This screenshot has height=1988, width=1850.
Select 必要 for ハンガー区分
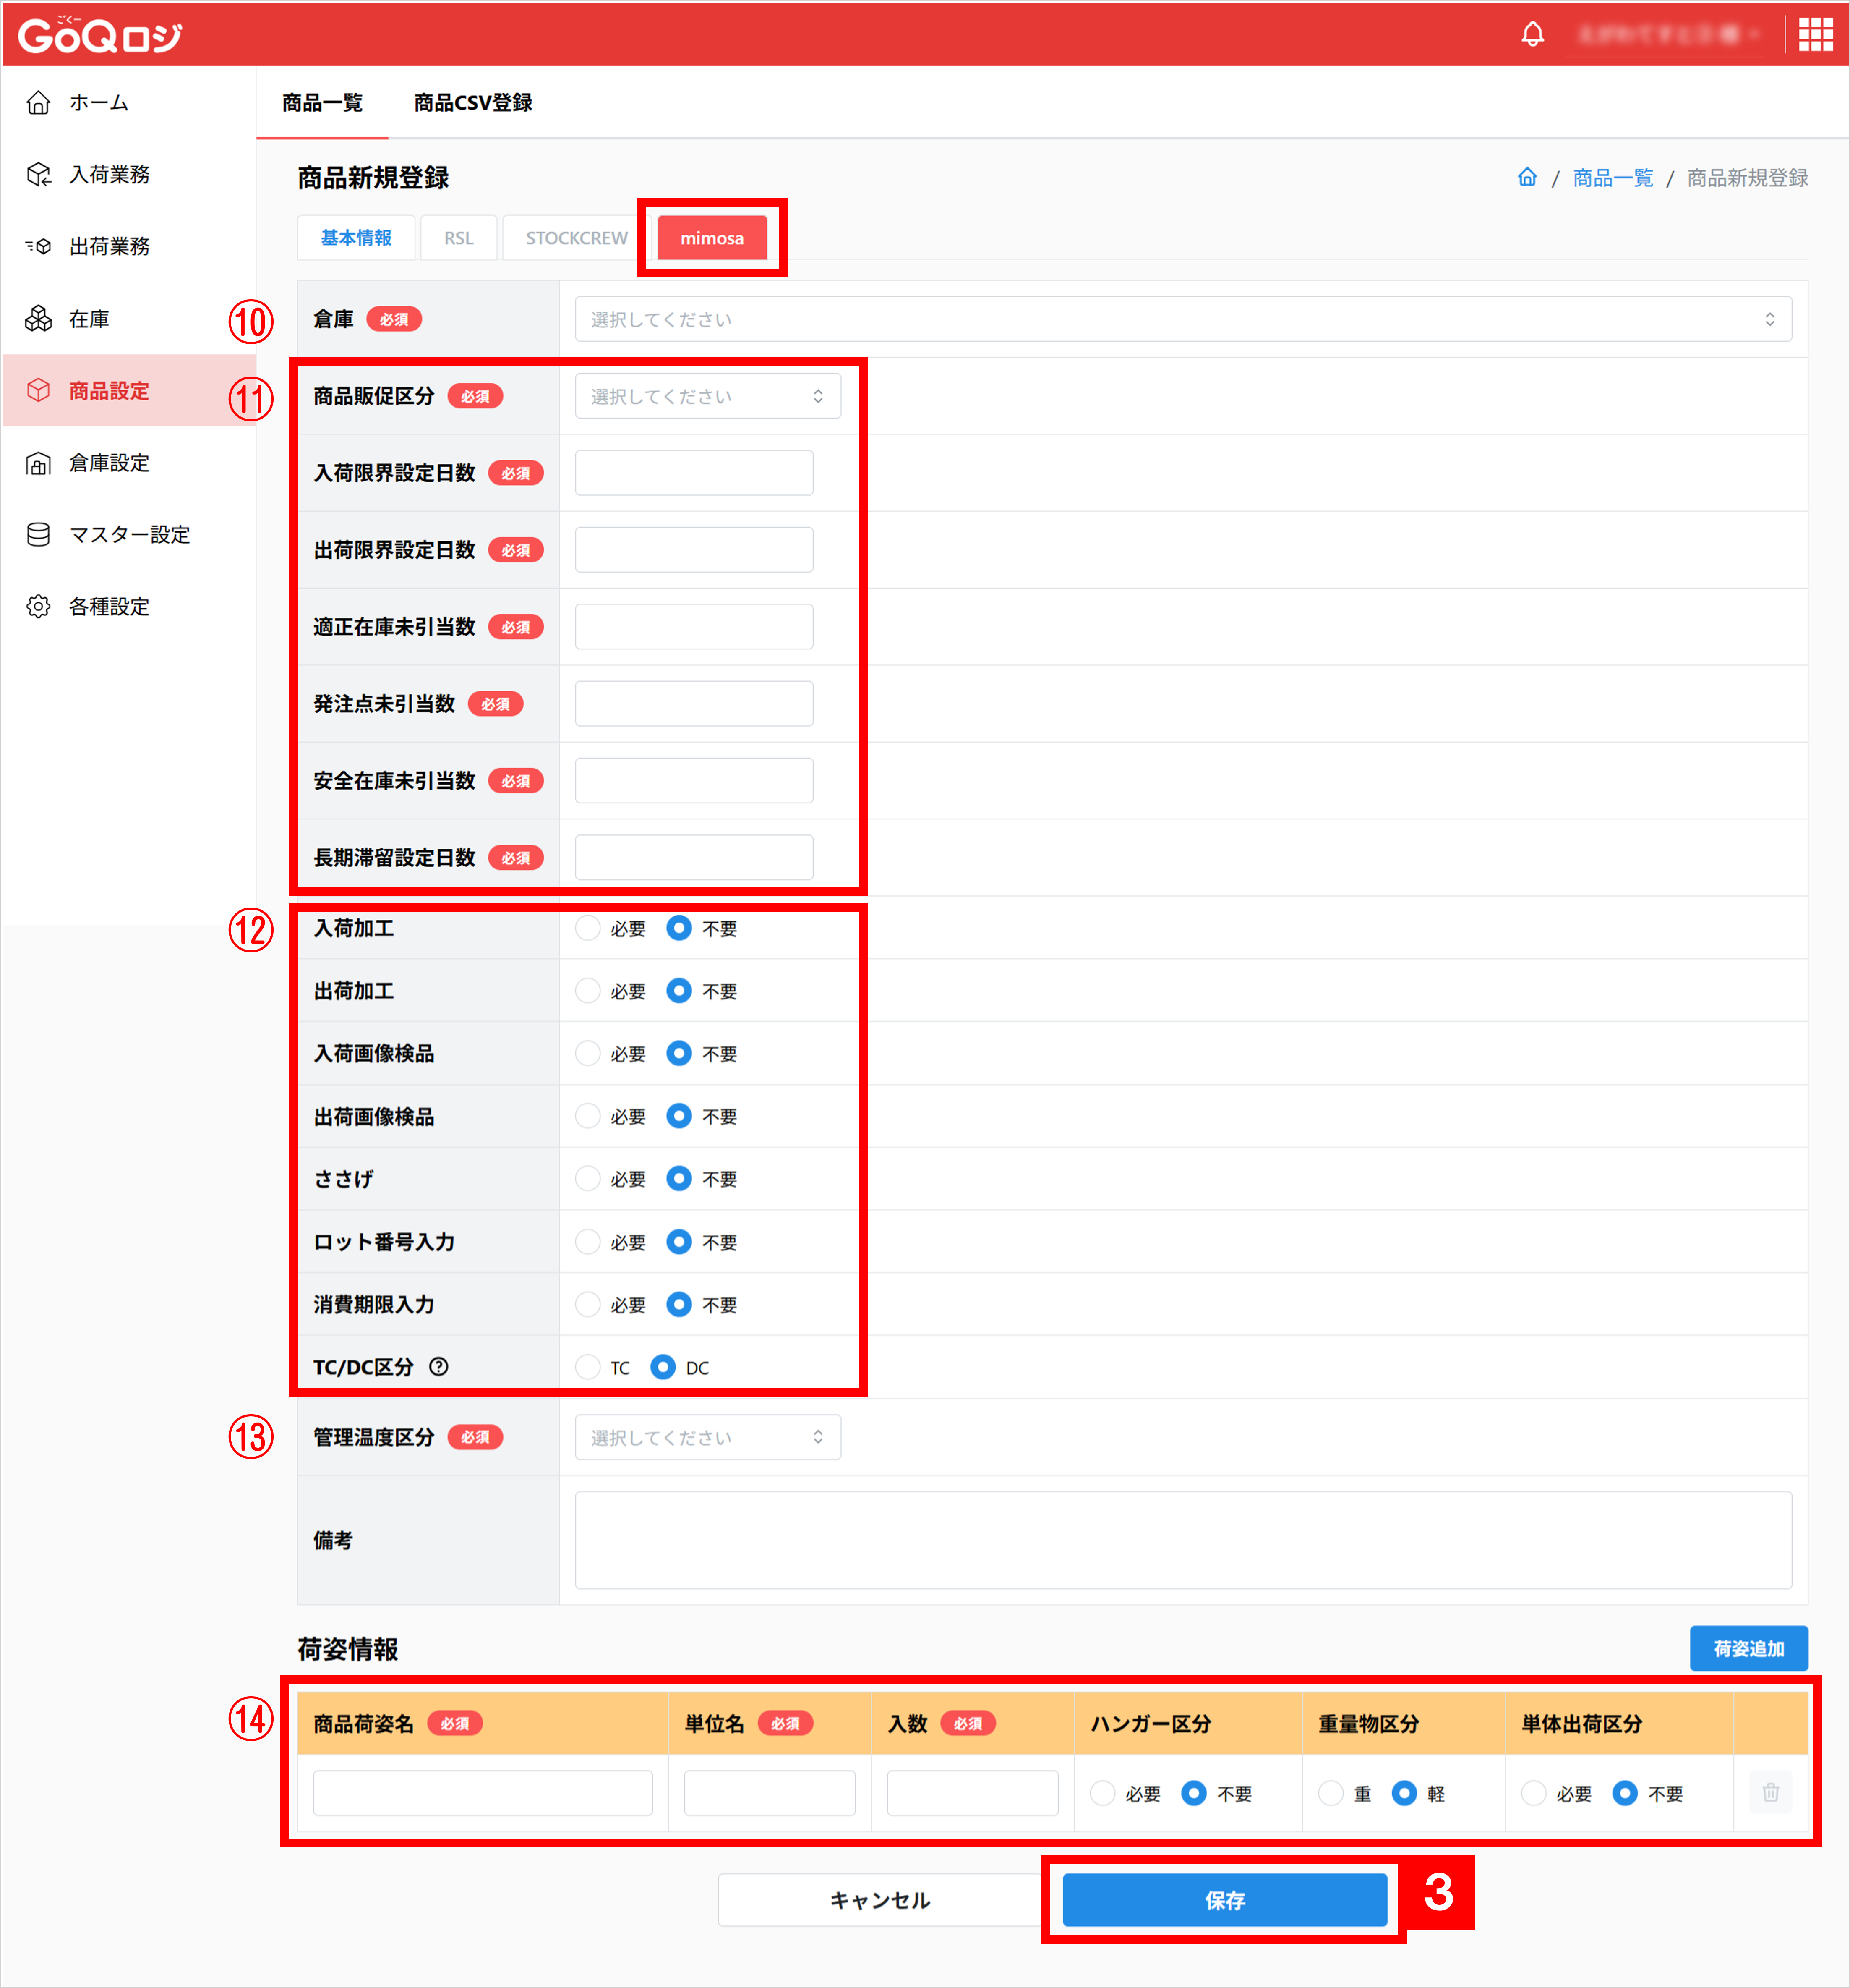(x=1102, y=1793)
